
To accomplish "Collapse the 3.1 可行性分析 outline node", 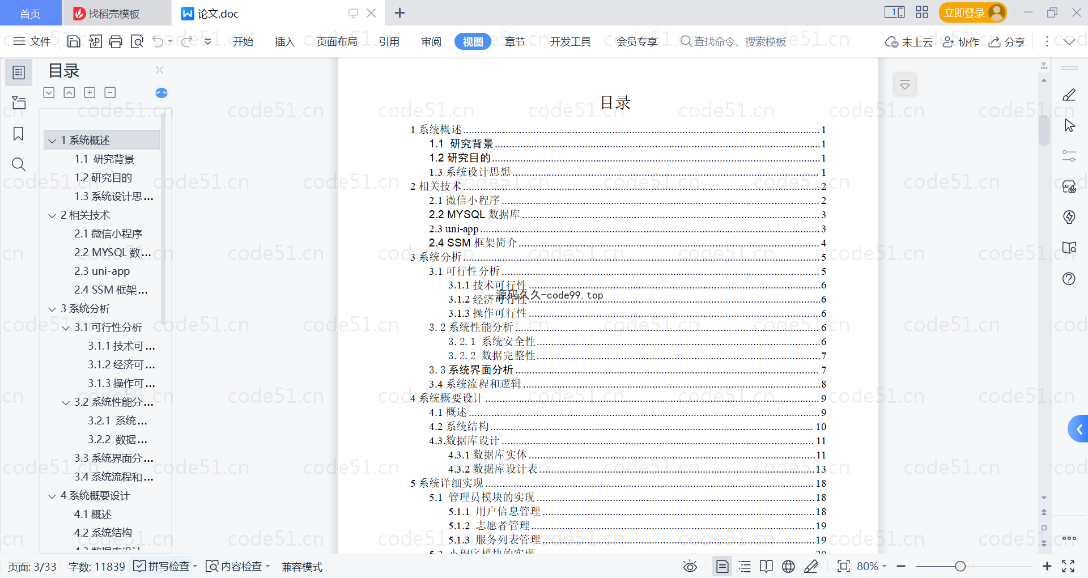I will pyautogui.click(x=66, y=328).
